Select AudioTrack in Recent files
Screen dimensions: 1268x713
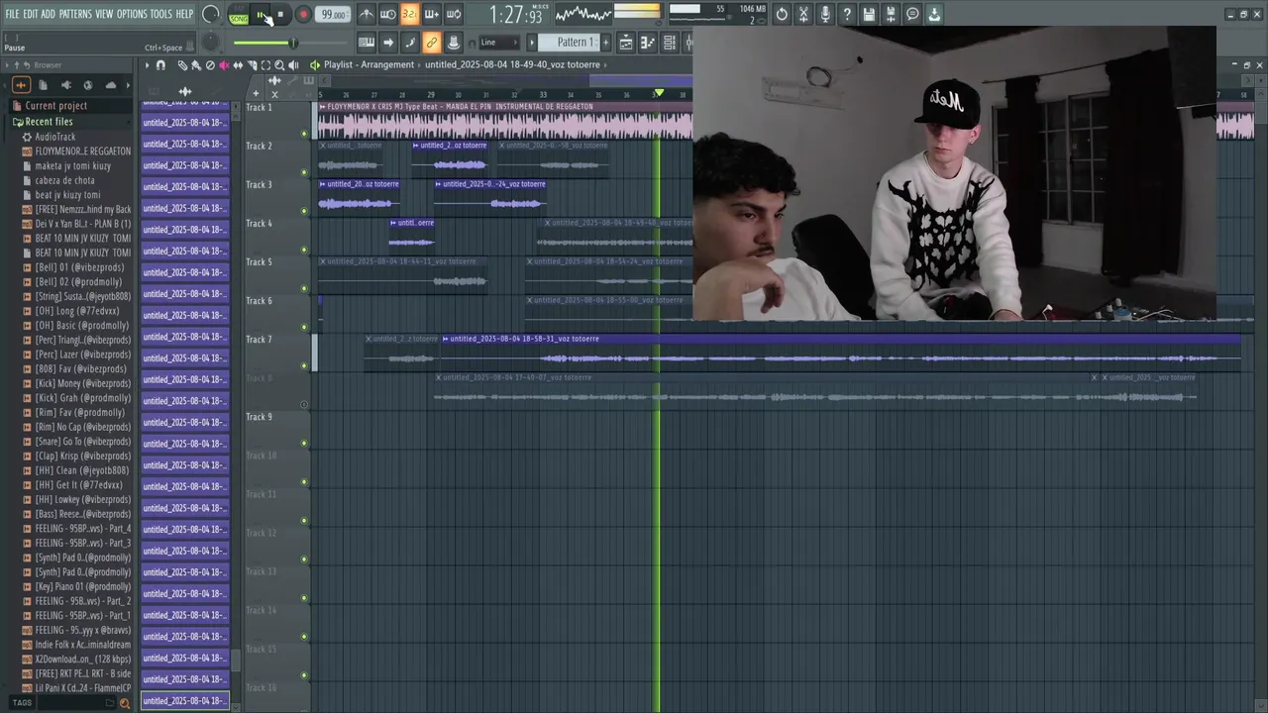coord(54,137)
